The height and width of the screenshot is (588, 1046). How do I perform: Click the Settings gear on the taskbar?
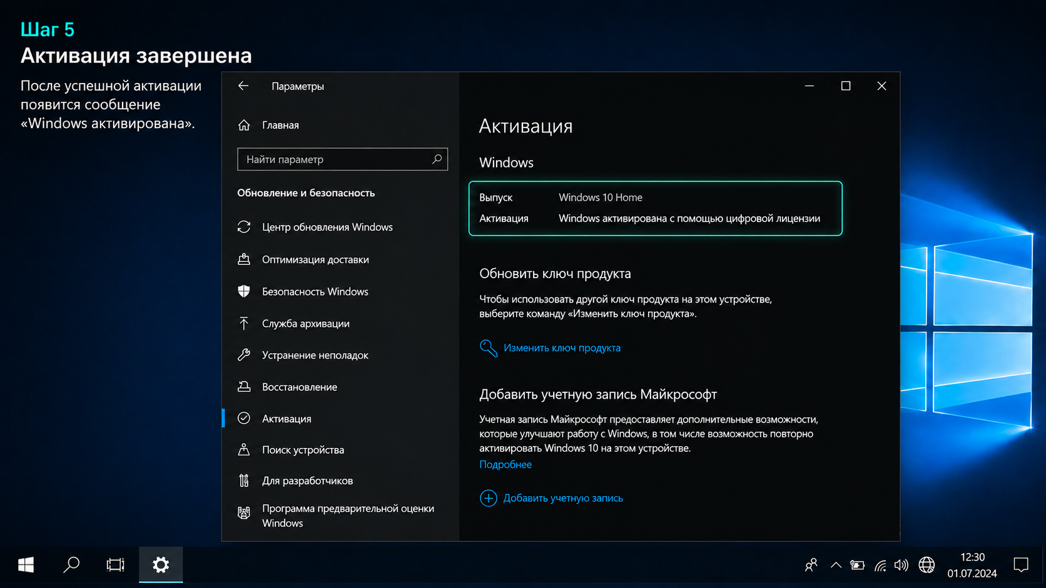(x=161, y=565)
